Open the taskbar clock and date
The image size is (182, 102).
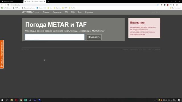click(x=174, y=100)
